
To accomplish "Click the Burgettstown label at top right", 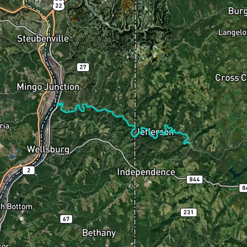I will pos(237,11).
